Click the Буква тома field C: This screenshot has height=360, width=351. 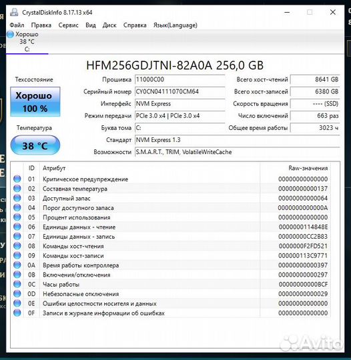tap(180, 128)
